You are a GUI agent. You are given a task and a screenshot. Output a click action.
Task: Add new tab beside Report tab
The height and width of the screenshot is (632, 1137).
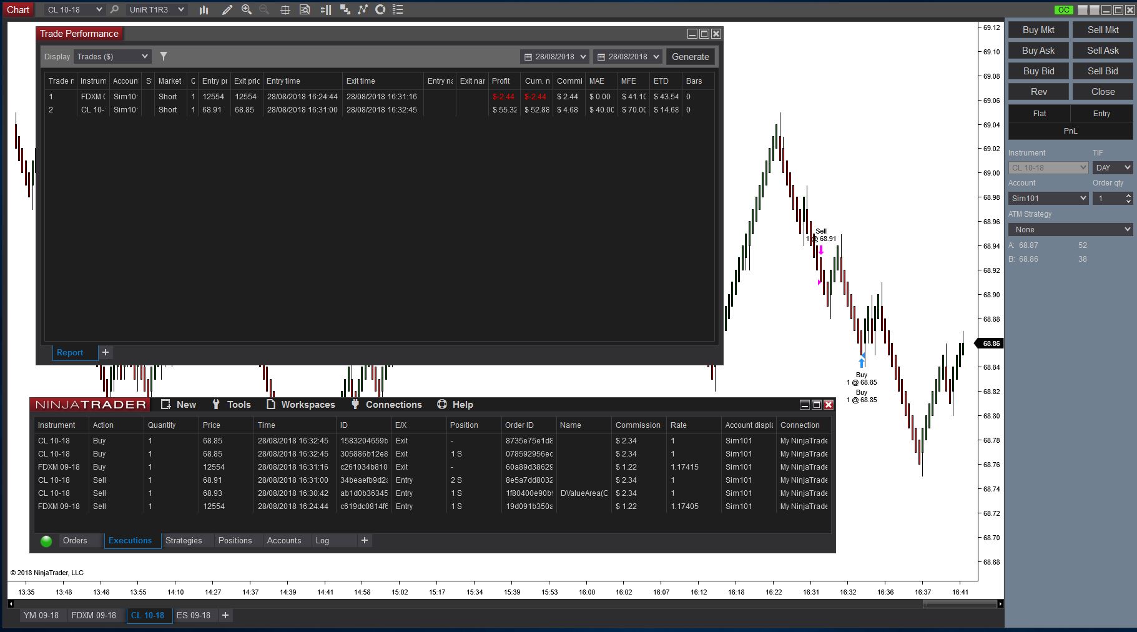click(106, 352)
